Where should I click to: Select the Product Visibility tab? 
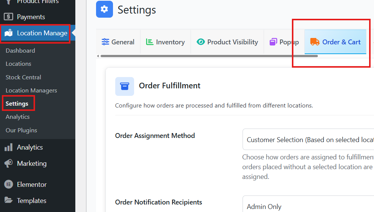pyautogui.click(x=227, y=42)
